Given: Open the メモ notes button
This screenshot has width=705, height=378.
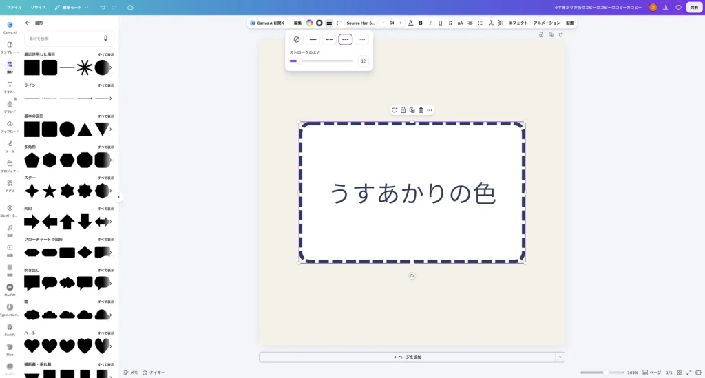Looking at the screenshot, I should click(x=131, y=372).
